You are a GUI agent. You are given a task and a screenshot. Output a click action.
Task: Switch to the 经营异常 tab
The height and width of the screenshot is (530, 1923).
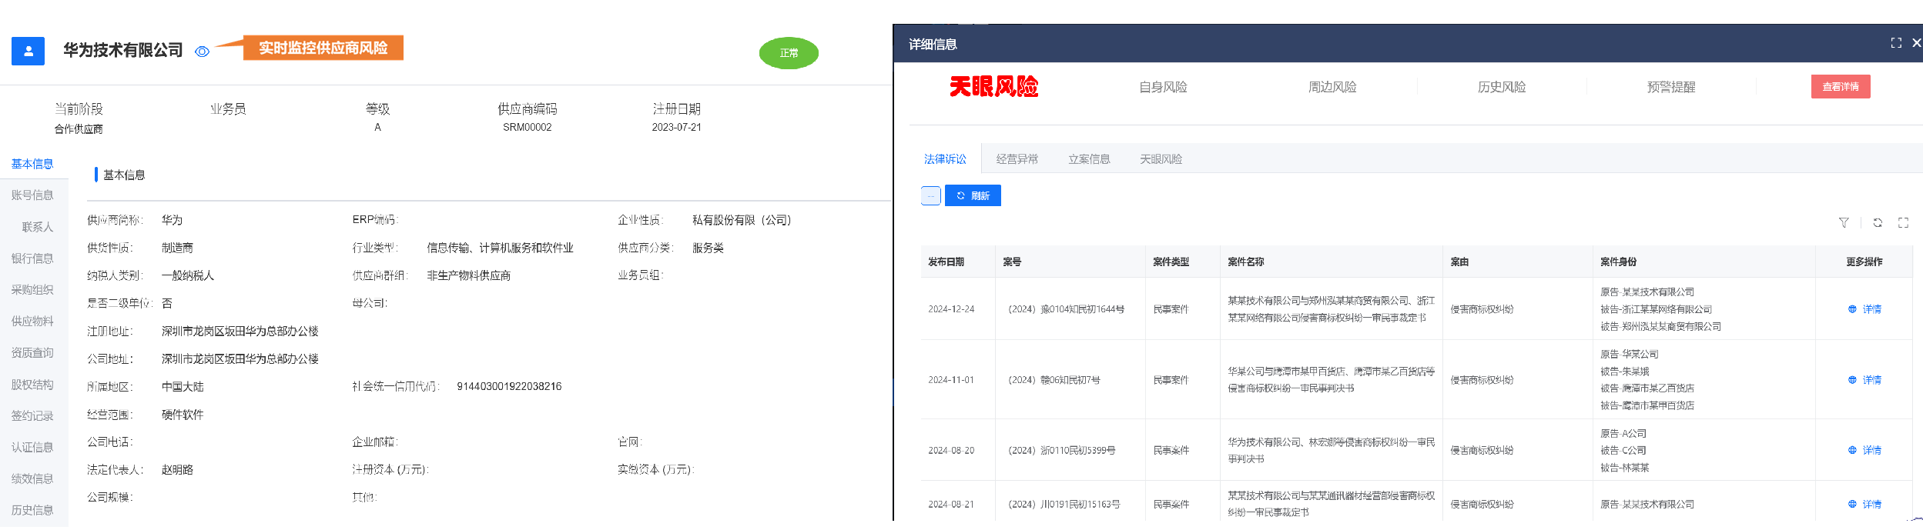1017,159
